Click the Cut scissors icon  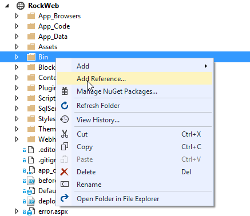tap(65, 134)
